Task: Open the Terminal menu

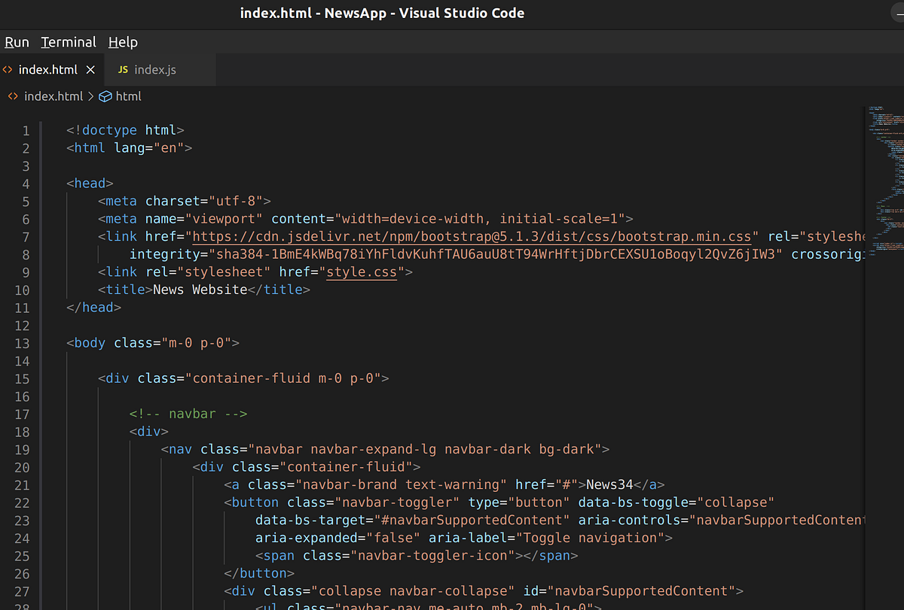Action: pyautogui.click(x=68, y=42)
